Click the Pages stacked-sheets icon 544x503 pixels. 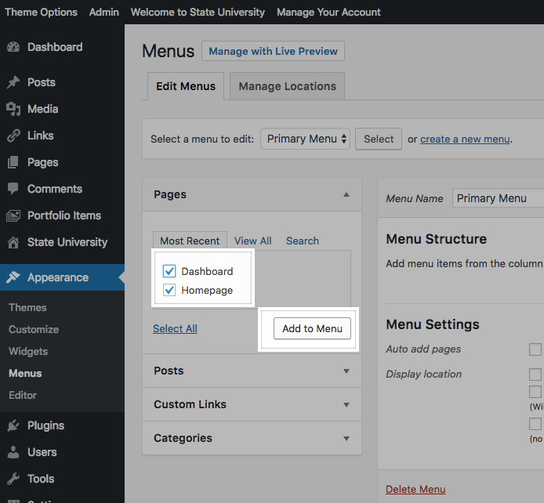(x=13, y=162)
